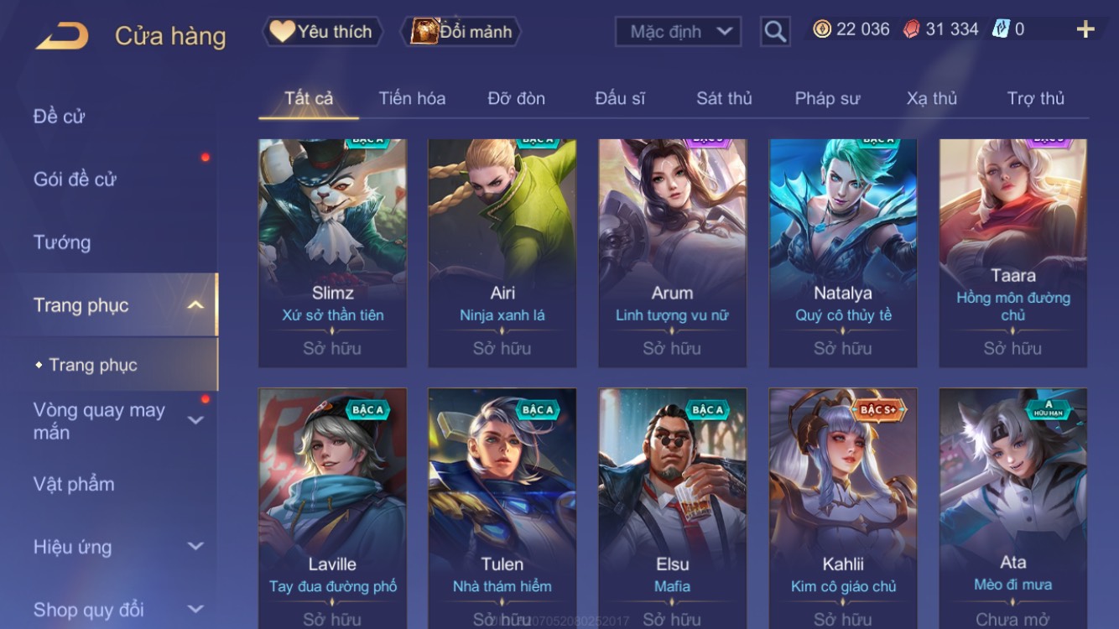This screenshot has width=1119, height=629.
Task: Expand the Vòng quay may mắn section
Action: [195, 420]
